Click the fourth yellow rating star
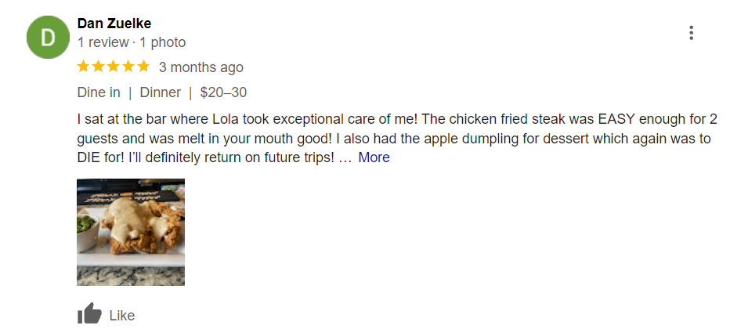Screen dimensions: 748x329 pyautogui.click(x=128, y=67)
